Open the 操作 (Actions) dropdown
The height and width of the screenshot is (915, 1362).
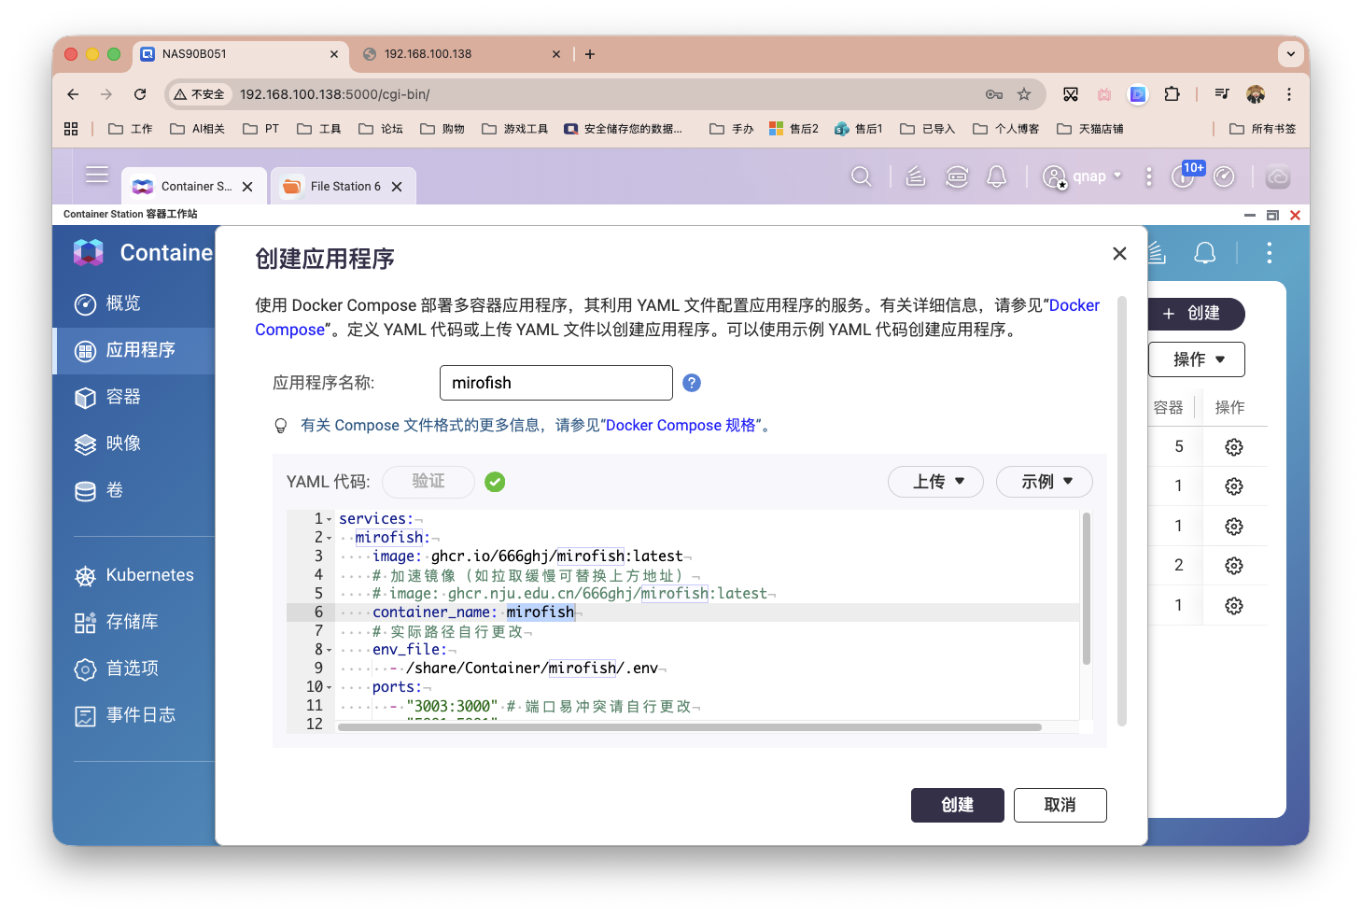(1196, 359)
